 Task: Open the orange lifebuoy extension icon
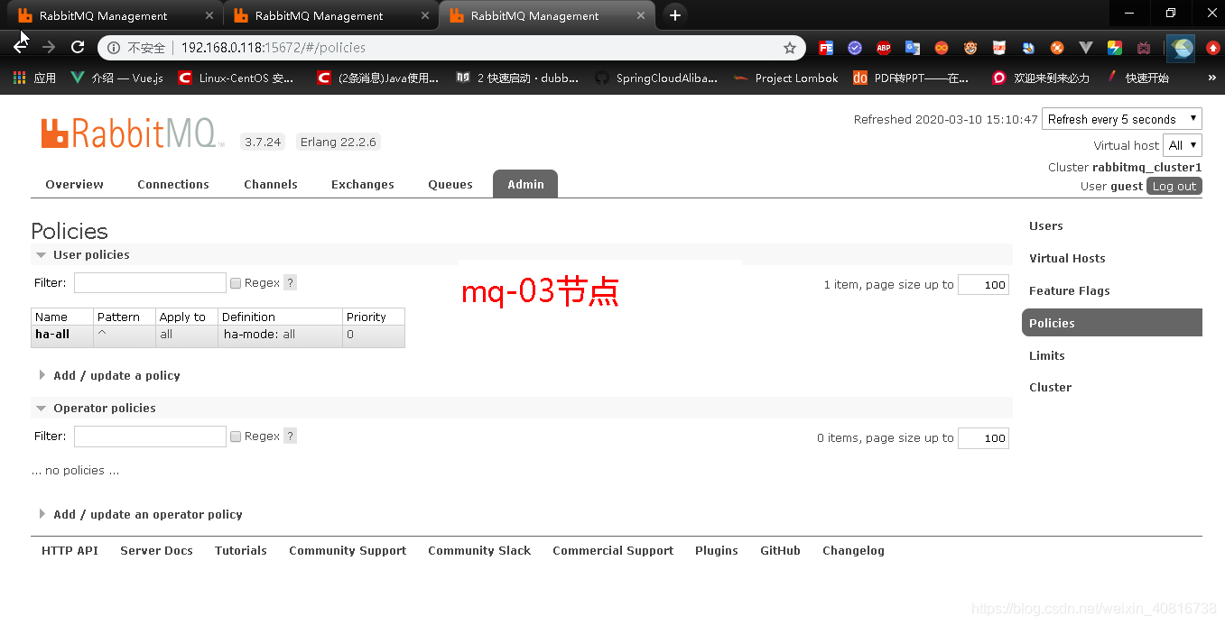(x=1057, y=48)
